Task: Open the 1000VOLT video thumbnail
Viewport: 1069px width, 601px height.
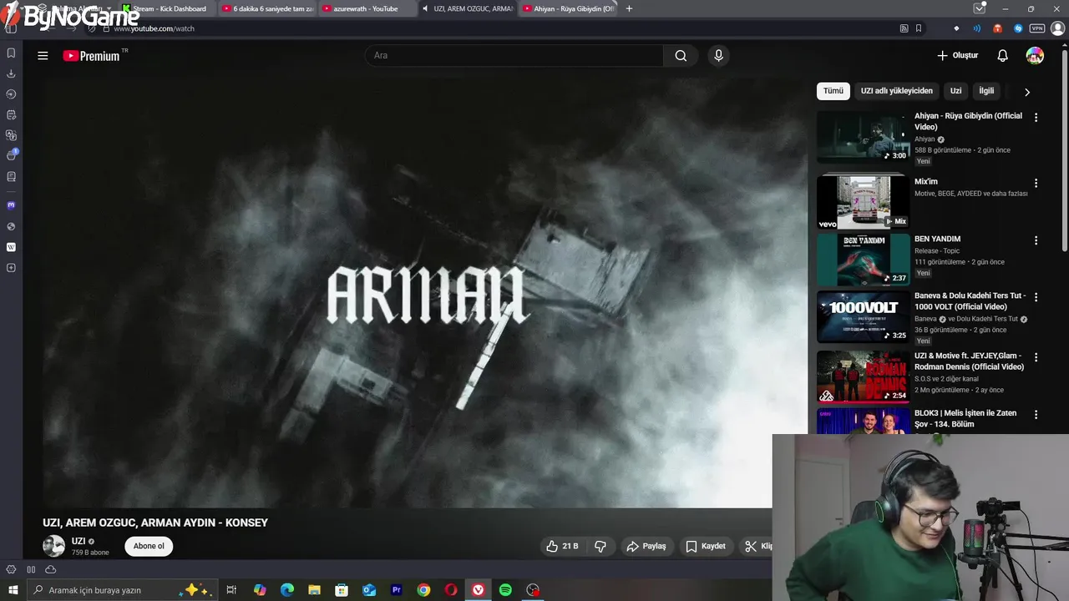Action: pos(863,316)
